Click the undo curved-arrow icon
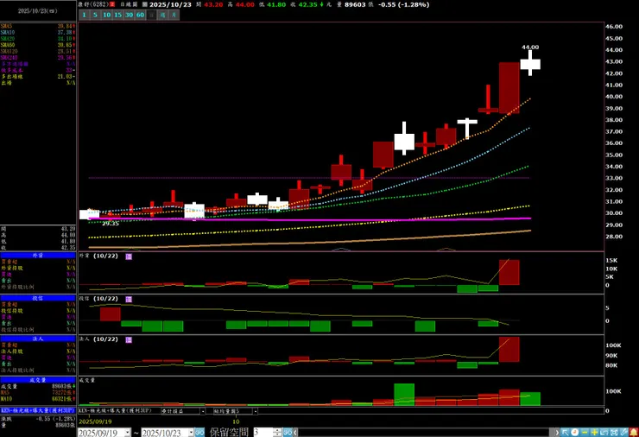 [x=604, y=432]
